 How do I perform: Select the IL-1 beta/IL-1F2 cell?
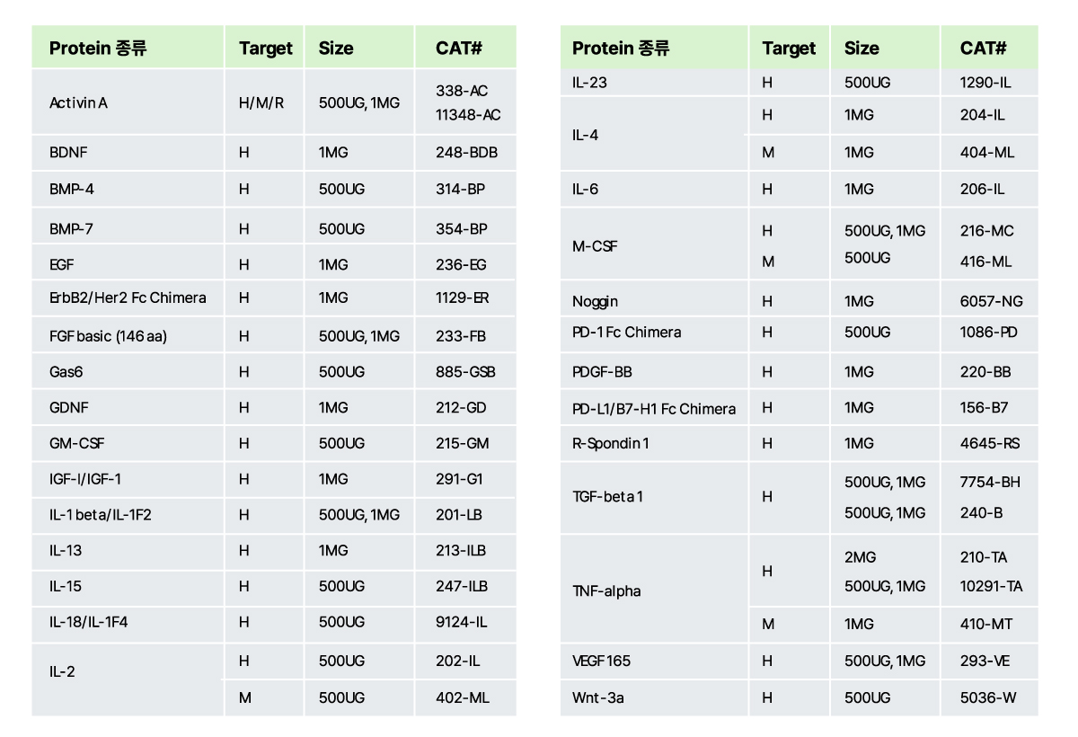(x=101, y=515)
